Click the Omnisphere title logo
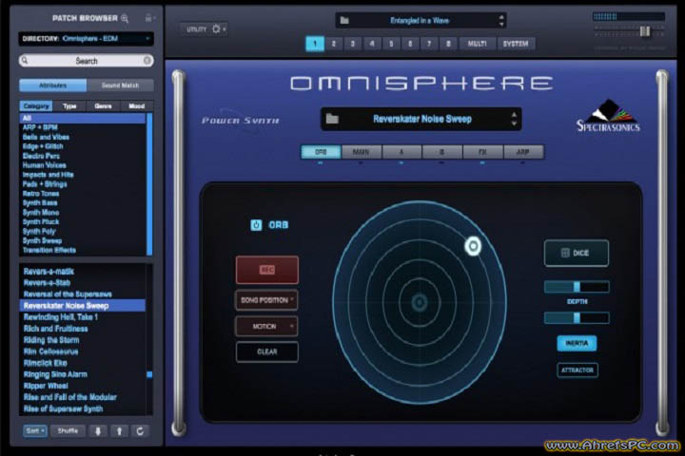Screen dimensions: 685x456 422,83
